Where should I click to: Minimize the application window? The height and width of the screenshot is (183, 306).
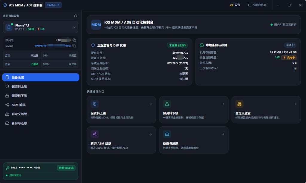[x=278, y=5]
